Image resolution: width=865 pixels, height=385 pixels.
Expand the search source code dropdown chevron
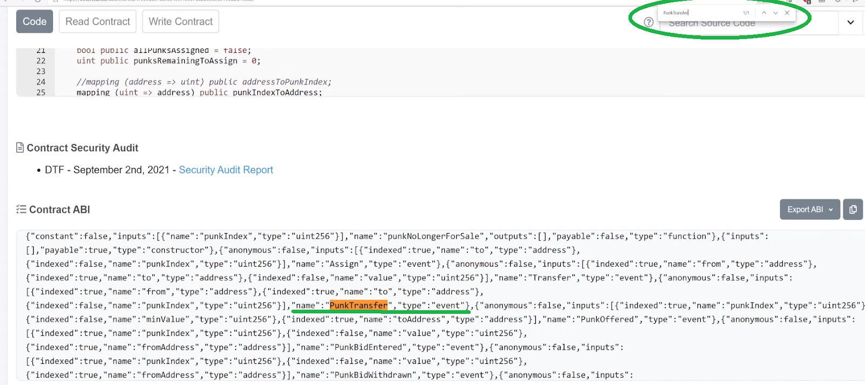[850, 22]
